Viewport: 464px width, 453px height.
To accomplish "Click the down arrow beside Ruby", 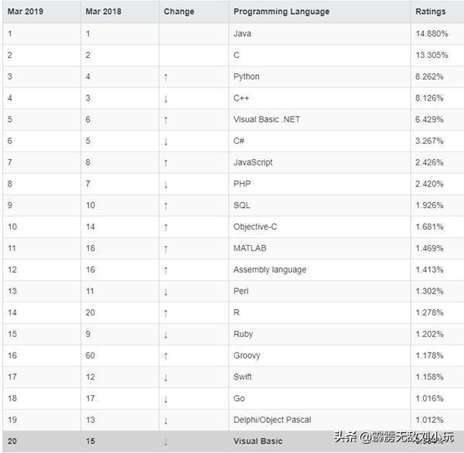I will coord(165,335).
